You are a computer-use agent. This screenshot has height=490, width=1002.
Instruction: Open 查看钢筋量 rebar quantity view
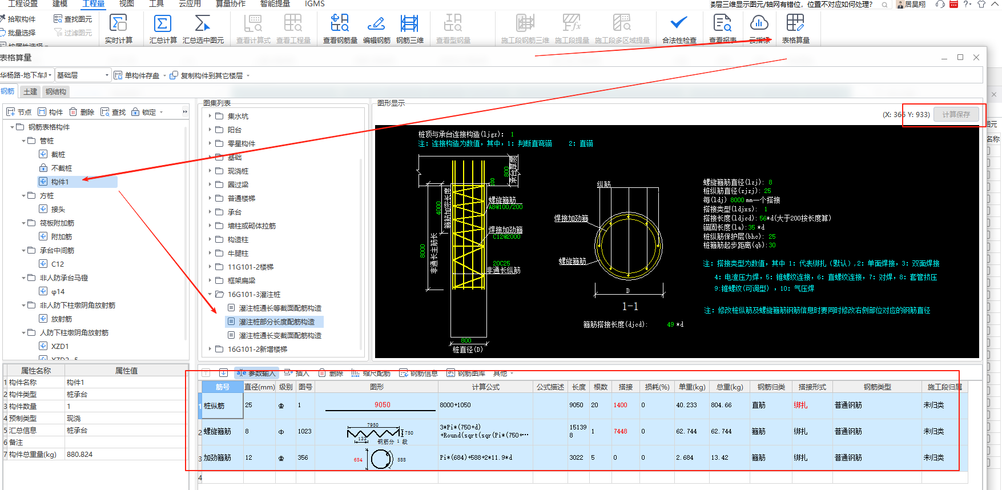(x=340, y=29)
